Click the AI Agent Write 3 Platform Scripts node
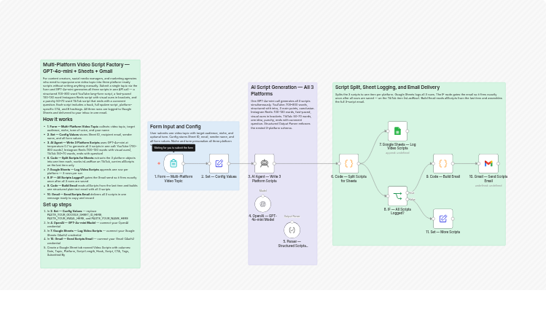546x328 pixels. click(x=264, y=163)
